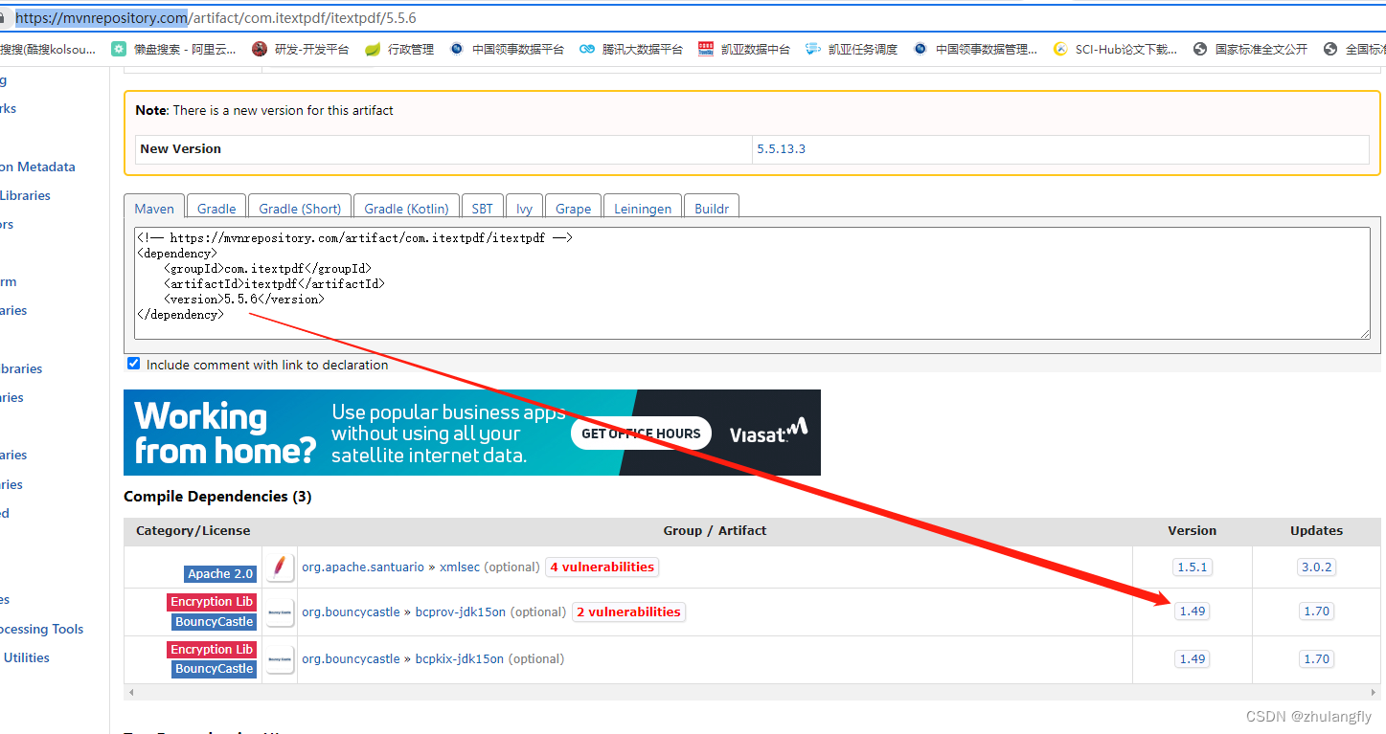
Task: Open the 凯亚数据中台 bookmark icon
Action: pyautogui.click(x=706, y=48)
